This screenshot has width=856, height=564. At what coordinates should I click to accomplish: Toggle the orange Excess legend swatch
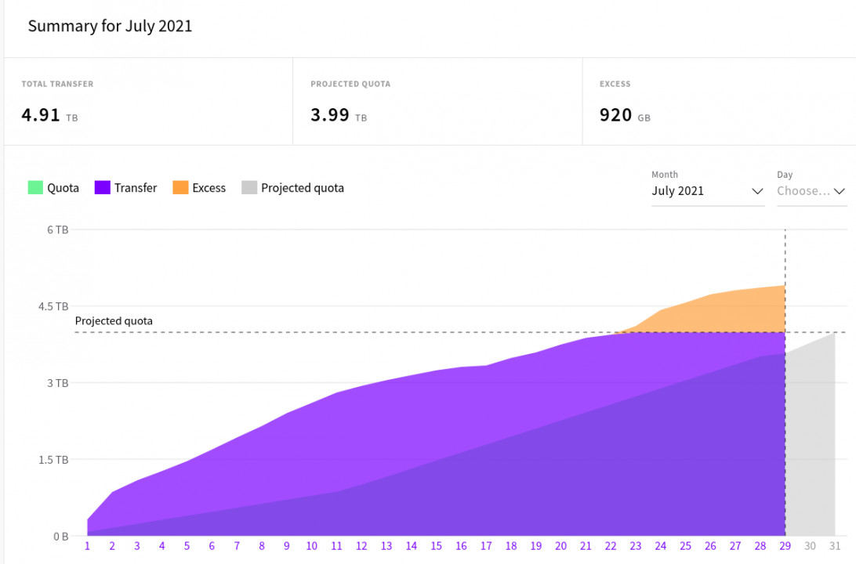click(180, 188)
